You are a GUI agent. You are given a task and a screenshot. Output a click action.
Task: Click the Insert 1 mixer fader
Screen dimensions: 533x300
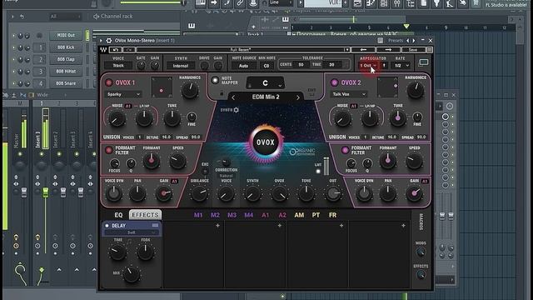[45, 192]
